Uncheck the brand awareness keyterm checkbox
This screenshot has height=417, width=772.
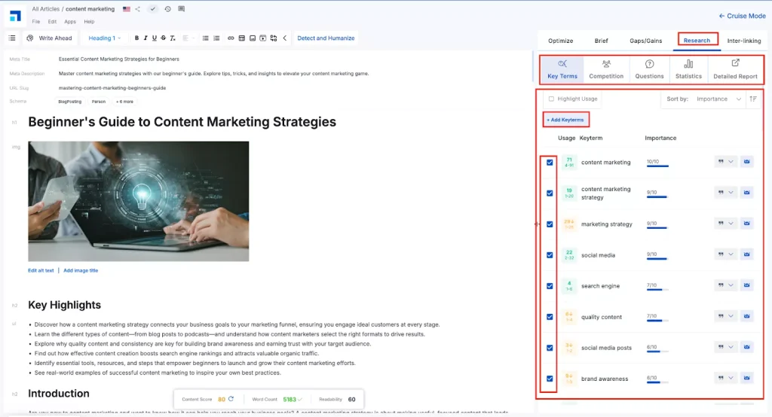[550, 379]
